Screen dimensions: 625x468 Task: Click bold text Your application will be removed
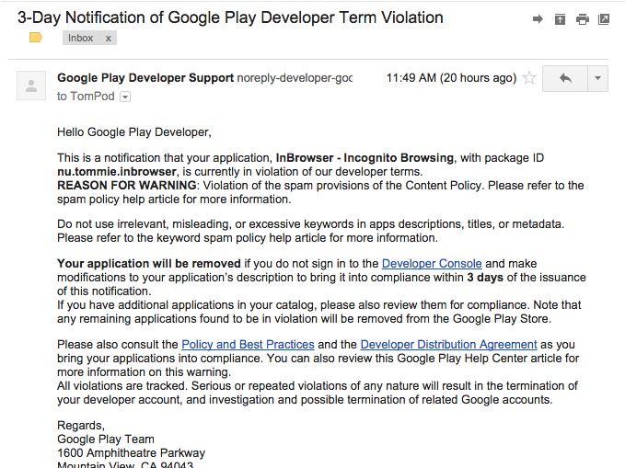tap(149, 264)
